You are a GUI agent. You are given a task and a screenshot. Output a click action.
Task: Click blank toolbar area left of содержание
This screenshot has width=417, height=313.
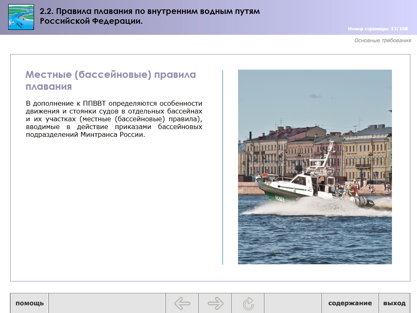[293, 303]
